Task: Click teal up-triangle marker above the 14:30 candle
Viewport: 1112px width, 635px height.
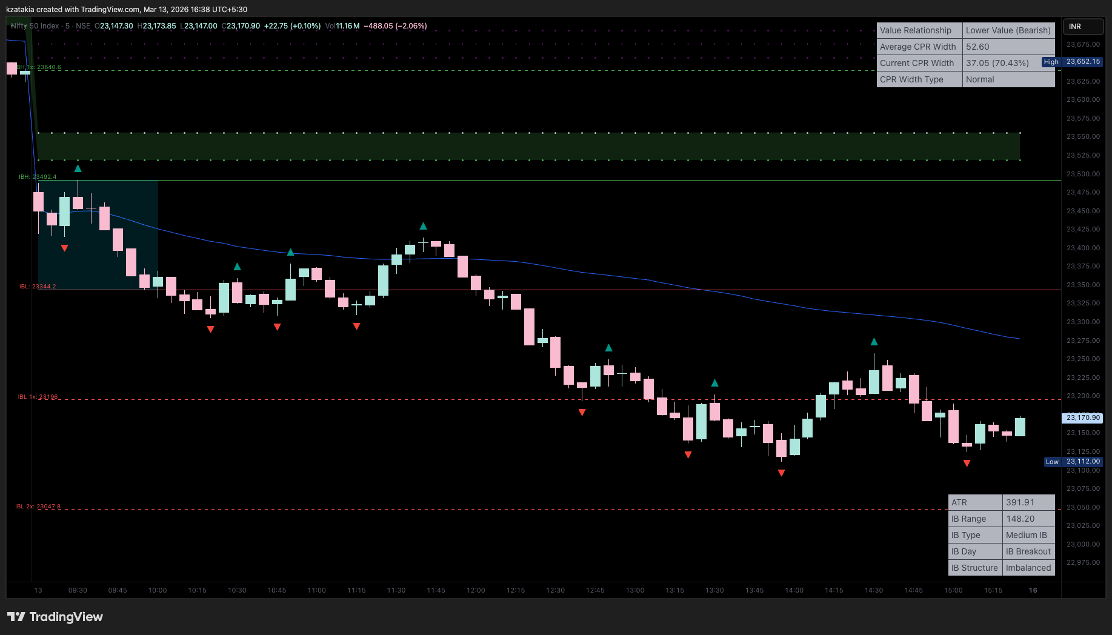Action: (874, 342)
